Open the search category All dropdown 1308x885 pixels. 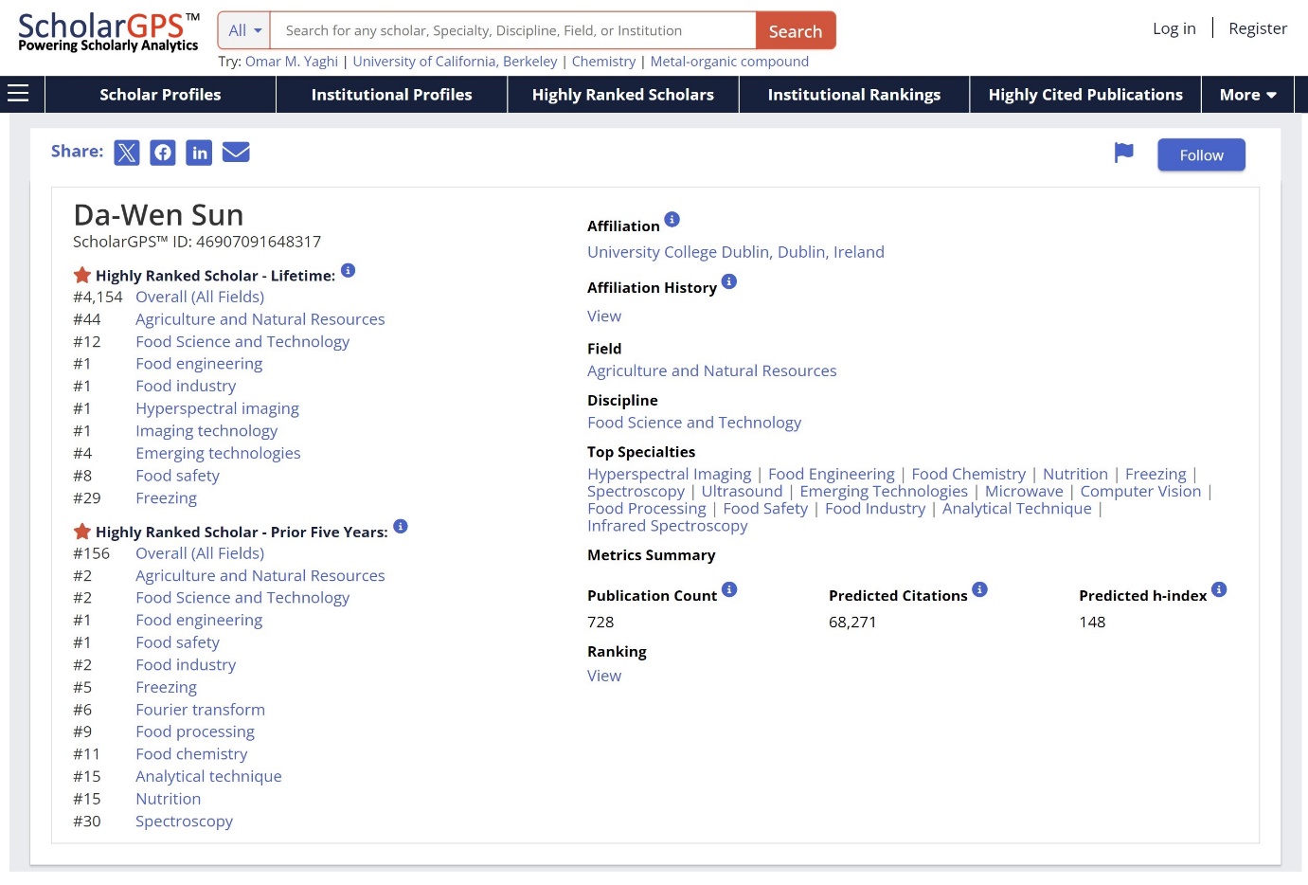243,29
